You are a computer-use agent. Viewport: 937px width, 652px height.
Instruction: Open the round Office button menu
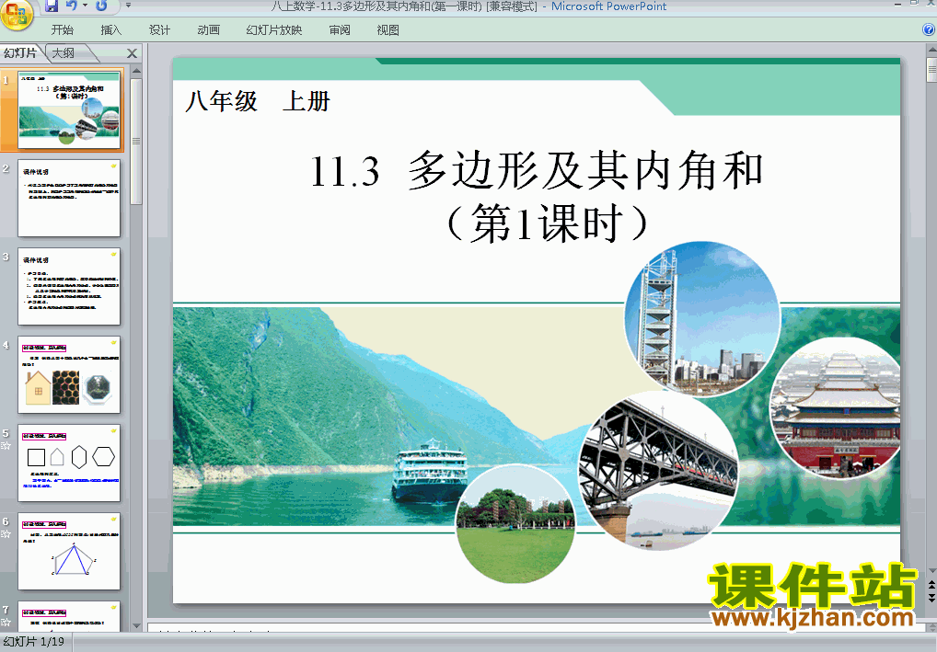click(17, 15)
